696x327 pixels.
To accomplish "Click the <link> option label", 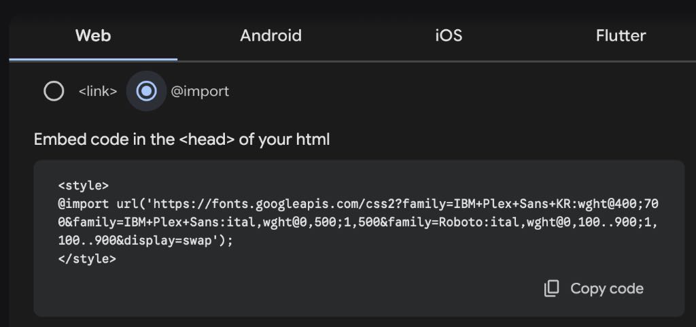I will 98,91.
